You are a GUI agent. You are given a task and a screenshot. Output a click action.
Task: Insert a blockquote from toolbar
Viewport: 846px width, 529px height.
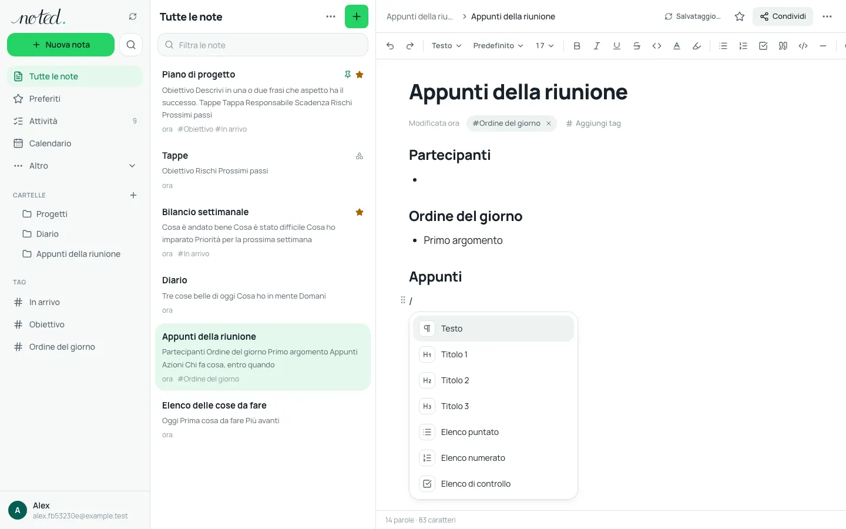pyautogui.click(x=783, y=46)
